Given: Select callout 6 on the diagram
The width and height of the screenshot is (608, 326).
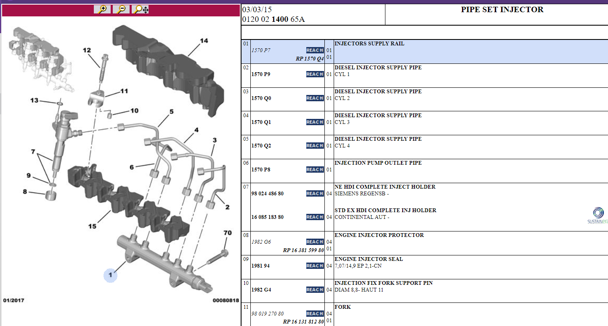Looking at the screenshot, I should tap(132, 167).
